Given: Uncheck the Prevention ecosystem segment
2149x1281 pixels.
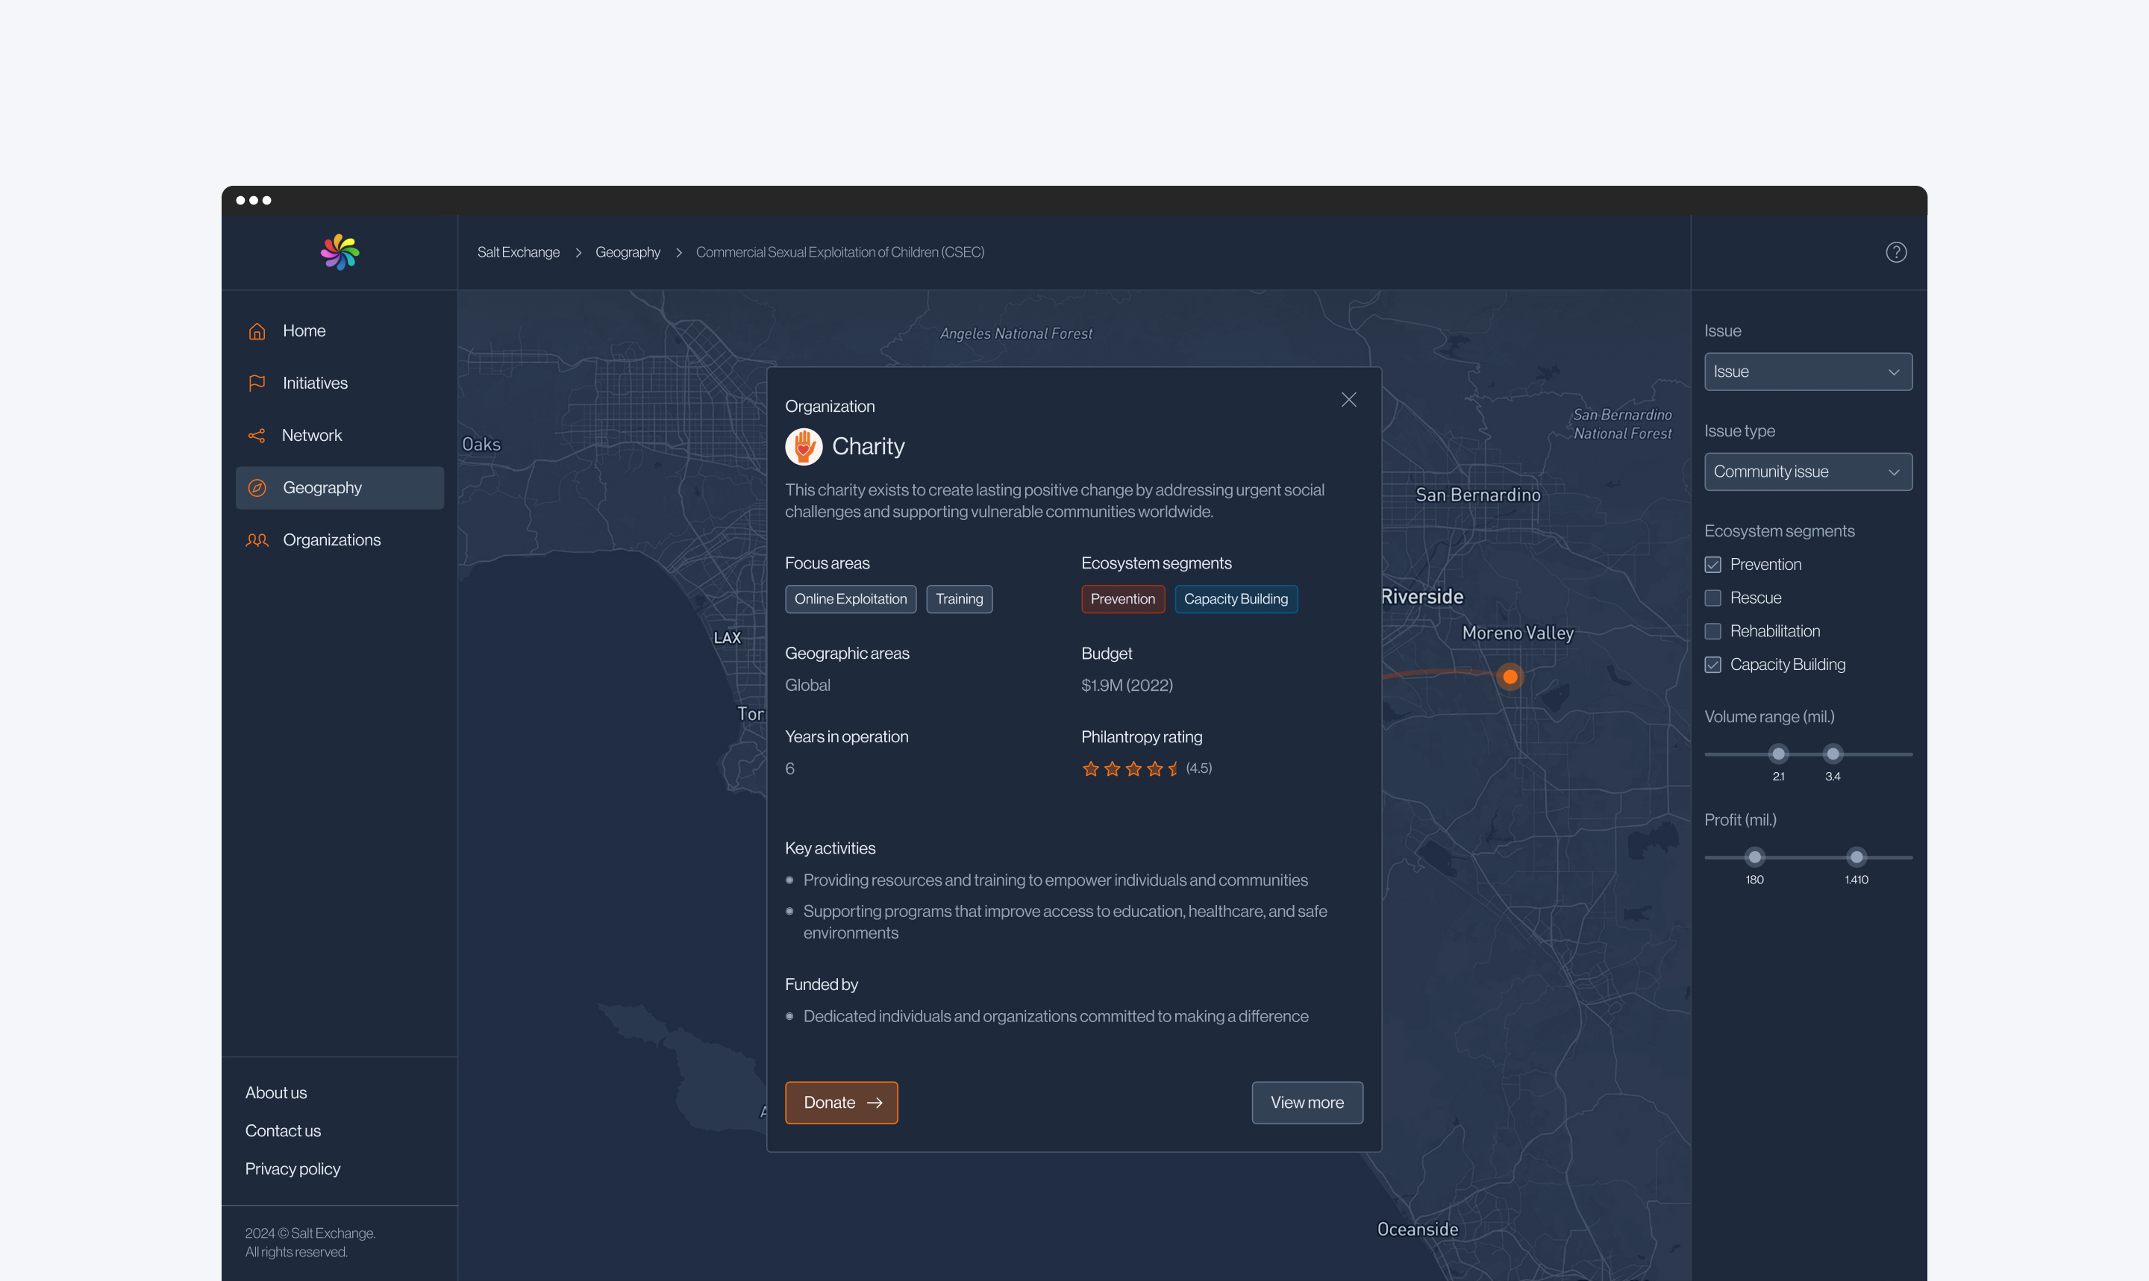Looking at the screenshot, I should (x=1713, y=565).
